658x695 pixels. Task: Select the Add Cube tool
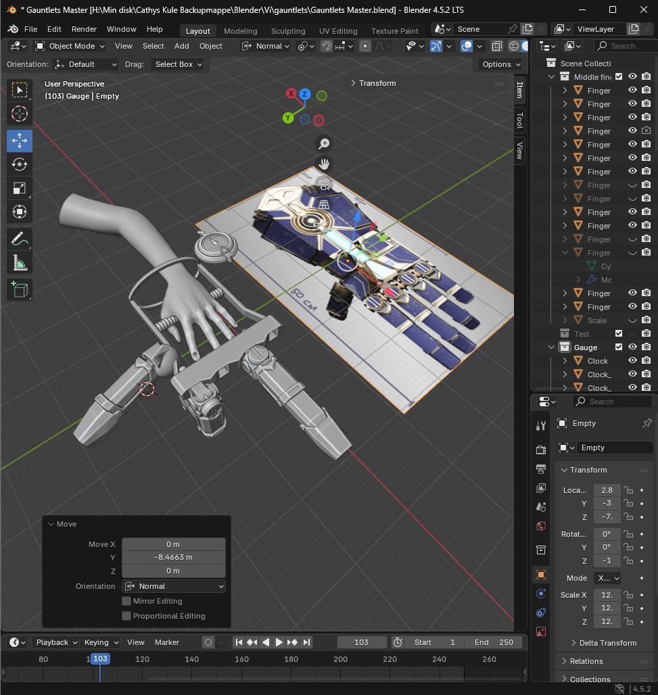(19, 290)
